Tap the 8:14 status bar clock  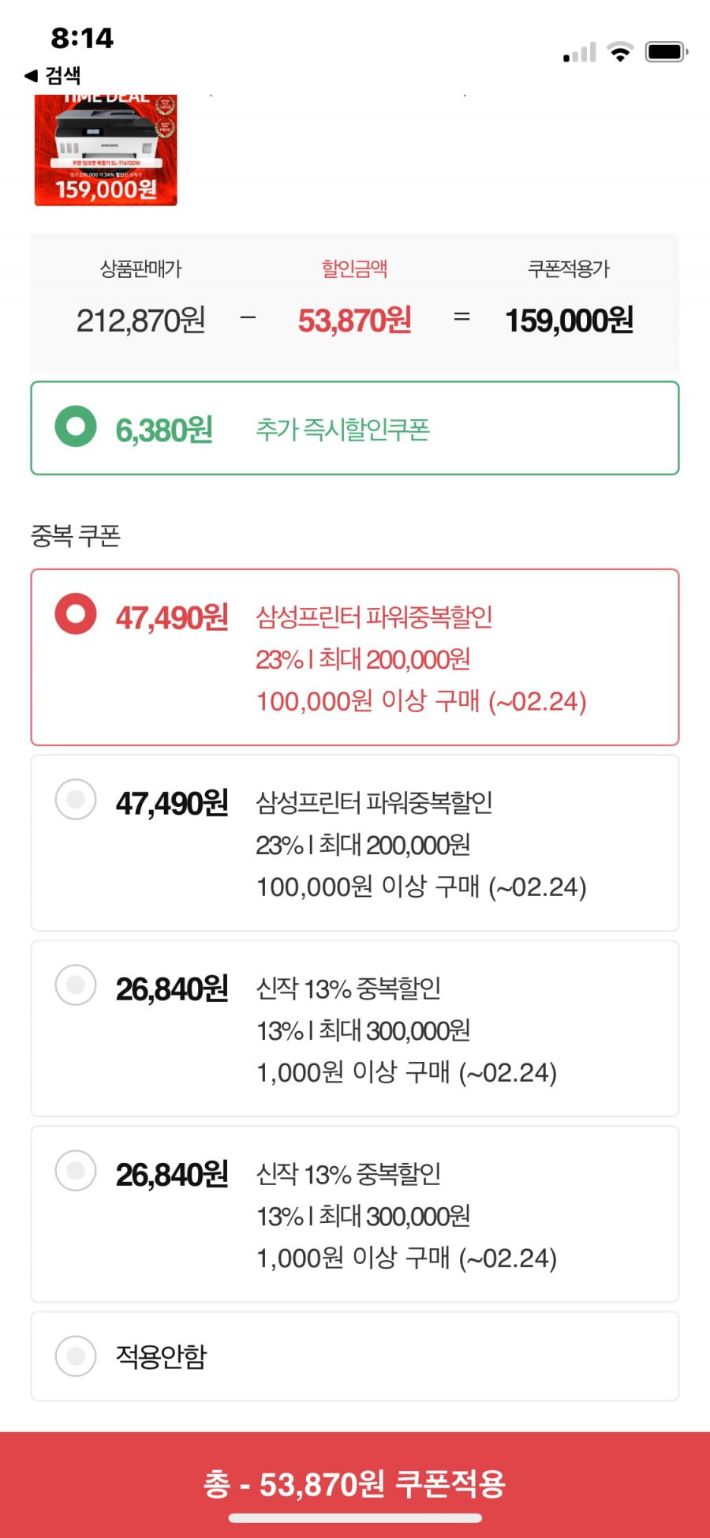click(82, 38)
